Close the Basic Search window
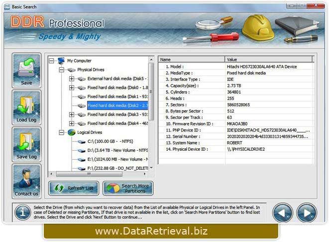 [316, 5]
